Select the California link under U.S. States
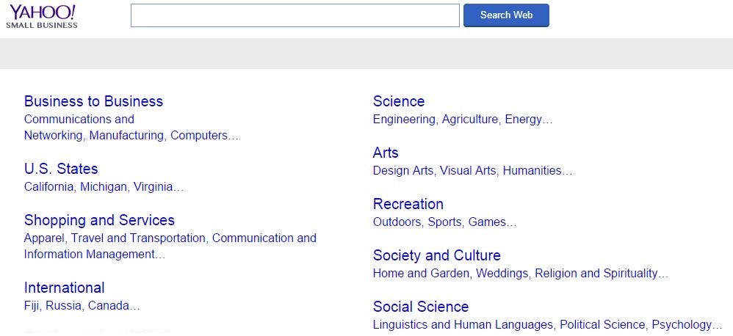Screen dimensions: 733x336 (48, 187)
